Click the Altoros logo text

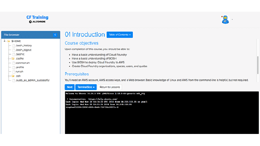(37, 22)
